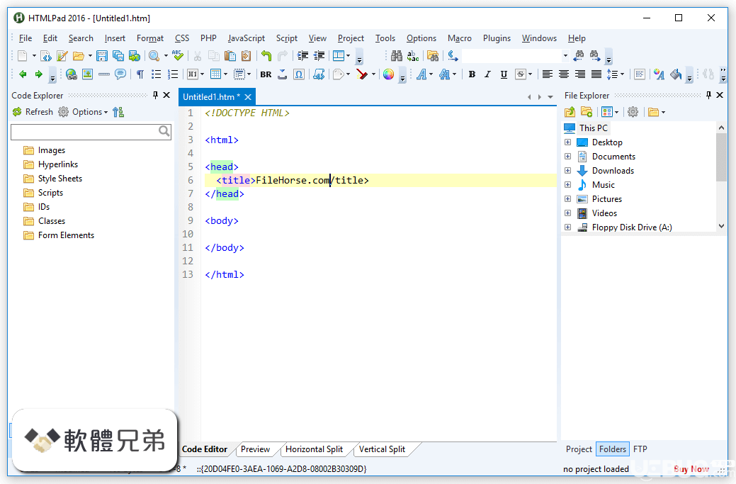Toggle Strikethrough formatting
Image resolution: width=736 pixels, height=484 pixels.
click(x=520, y=74)
